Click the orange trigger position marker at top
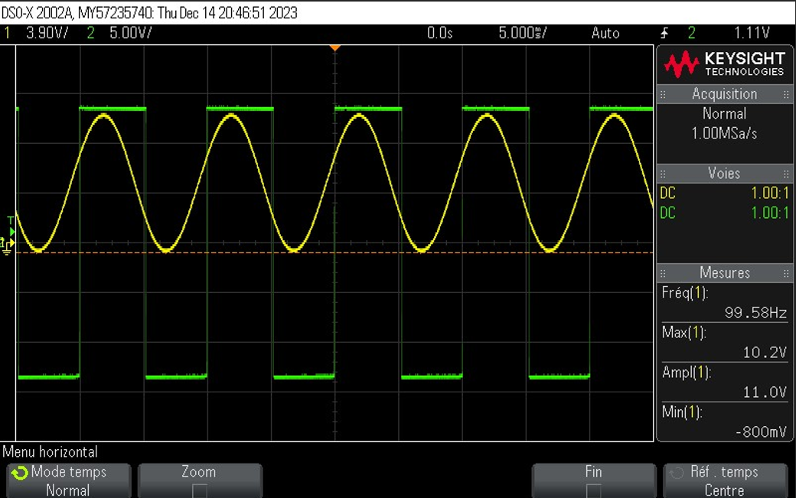This screenshot has height=498, width=796. pyautogui.click(x=334, y=47)
